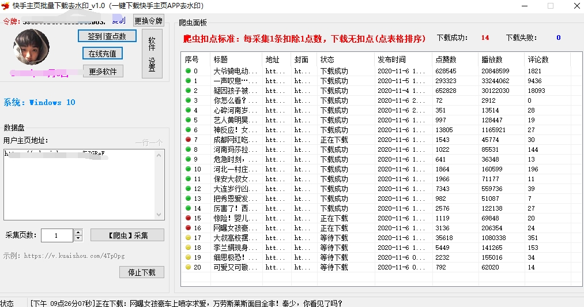Click scroll-down arrow of address box

pos(159,215)
